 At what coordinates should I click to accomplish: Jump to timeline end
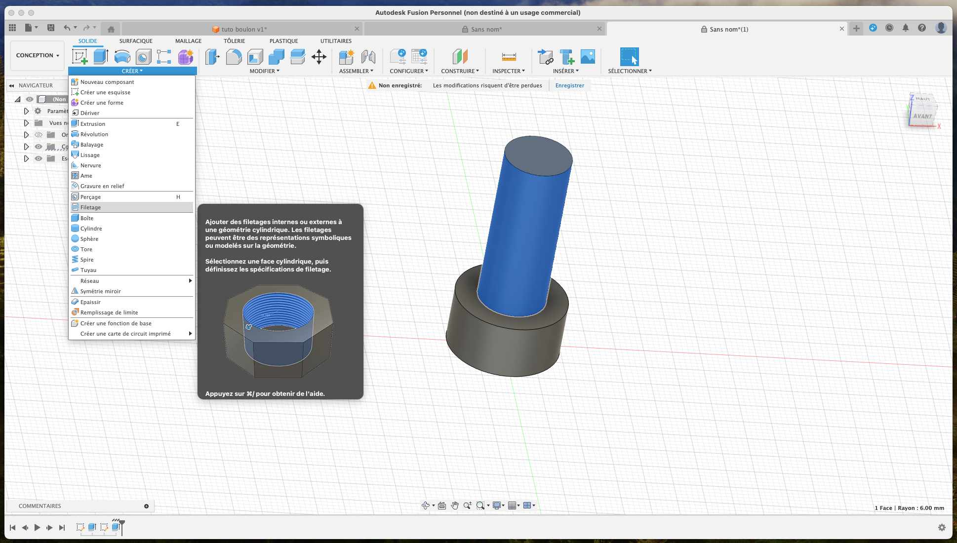coord(62,528)
